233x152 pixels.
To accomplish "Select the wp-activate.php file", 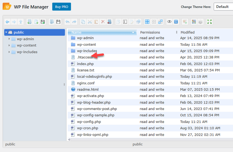I will click(x=151, y=96).
